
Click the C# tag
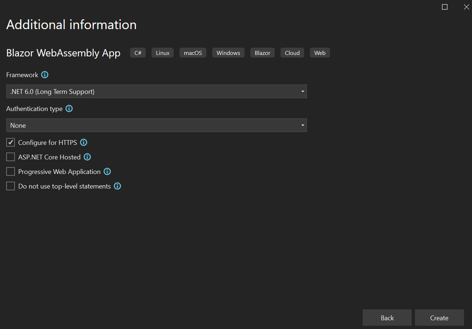(138, 53)
